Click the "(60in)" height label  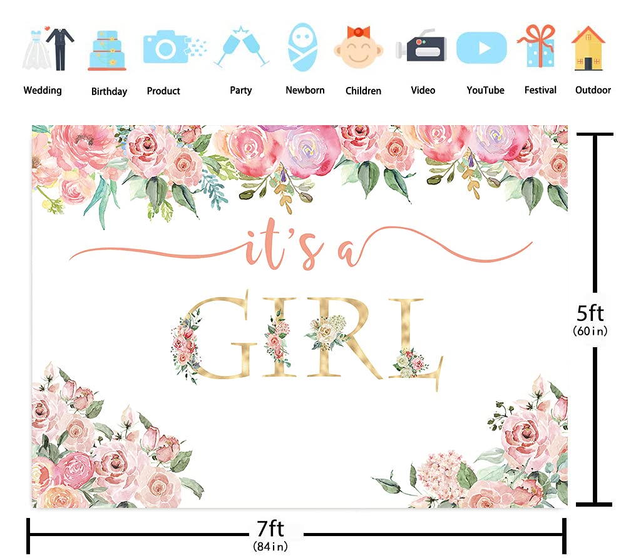pos(590,331)
